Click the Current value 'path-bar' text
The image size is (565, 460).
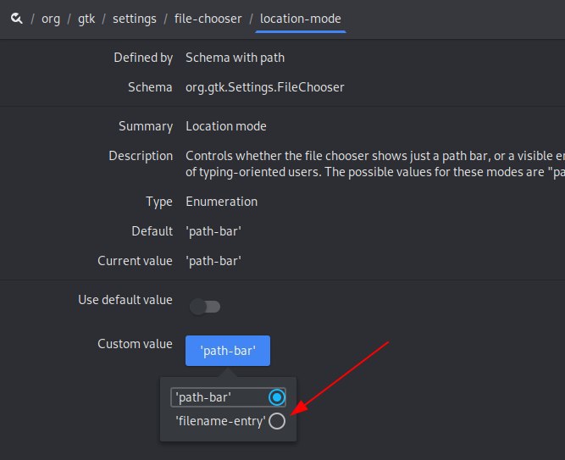pos(213,261)
